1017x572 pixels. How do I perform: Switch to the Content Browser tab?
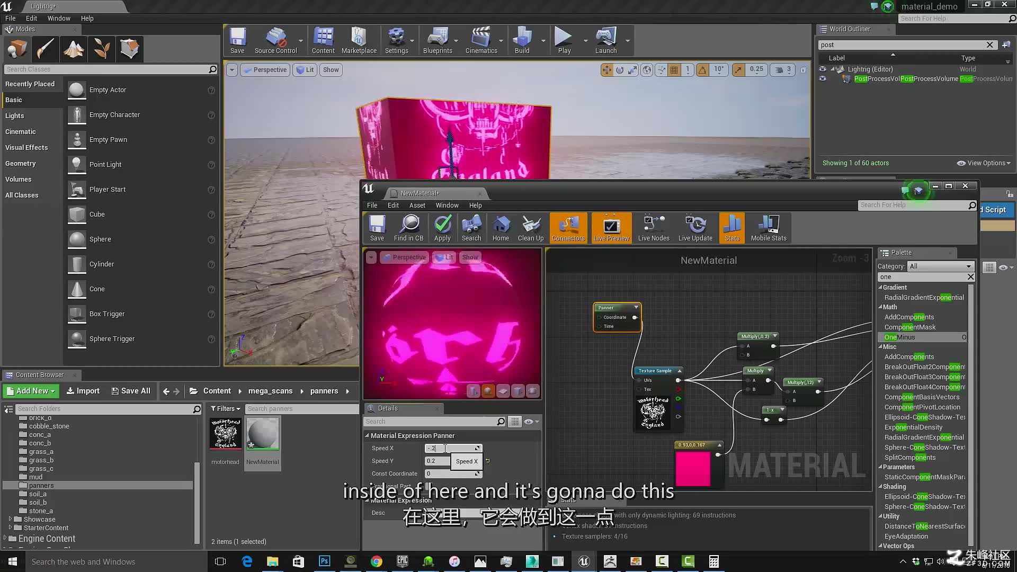[x=40, y=375]
